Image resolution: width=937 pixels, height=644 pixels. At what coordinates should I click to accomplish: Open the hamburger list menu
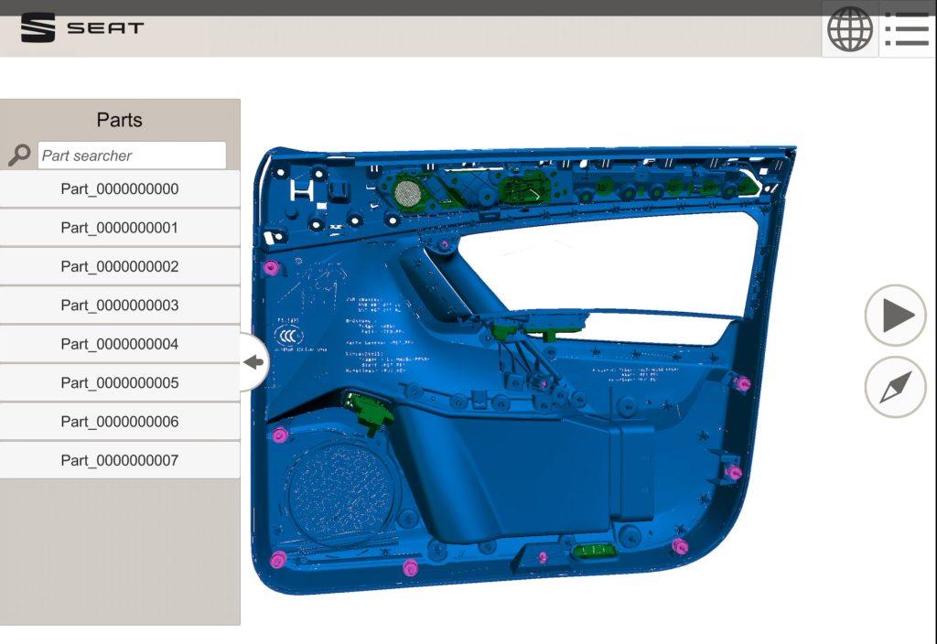click(x=907, y=29)
